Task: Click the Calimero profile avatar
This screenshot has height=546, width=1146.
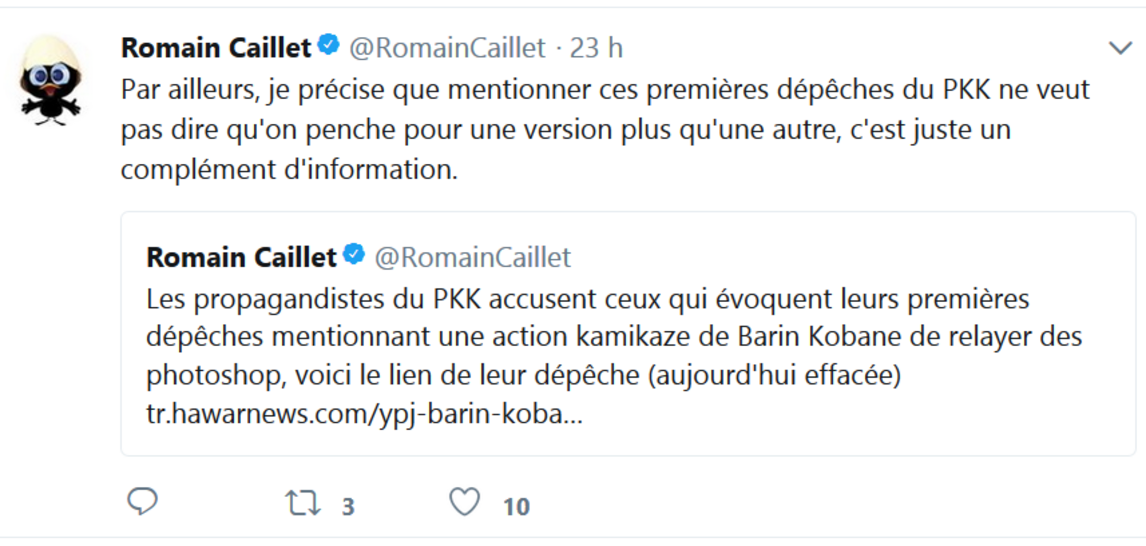Action: 51,81
